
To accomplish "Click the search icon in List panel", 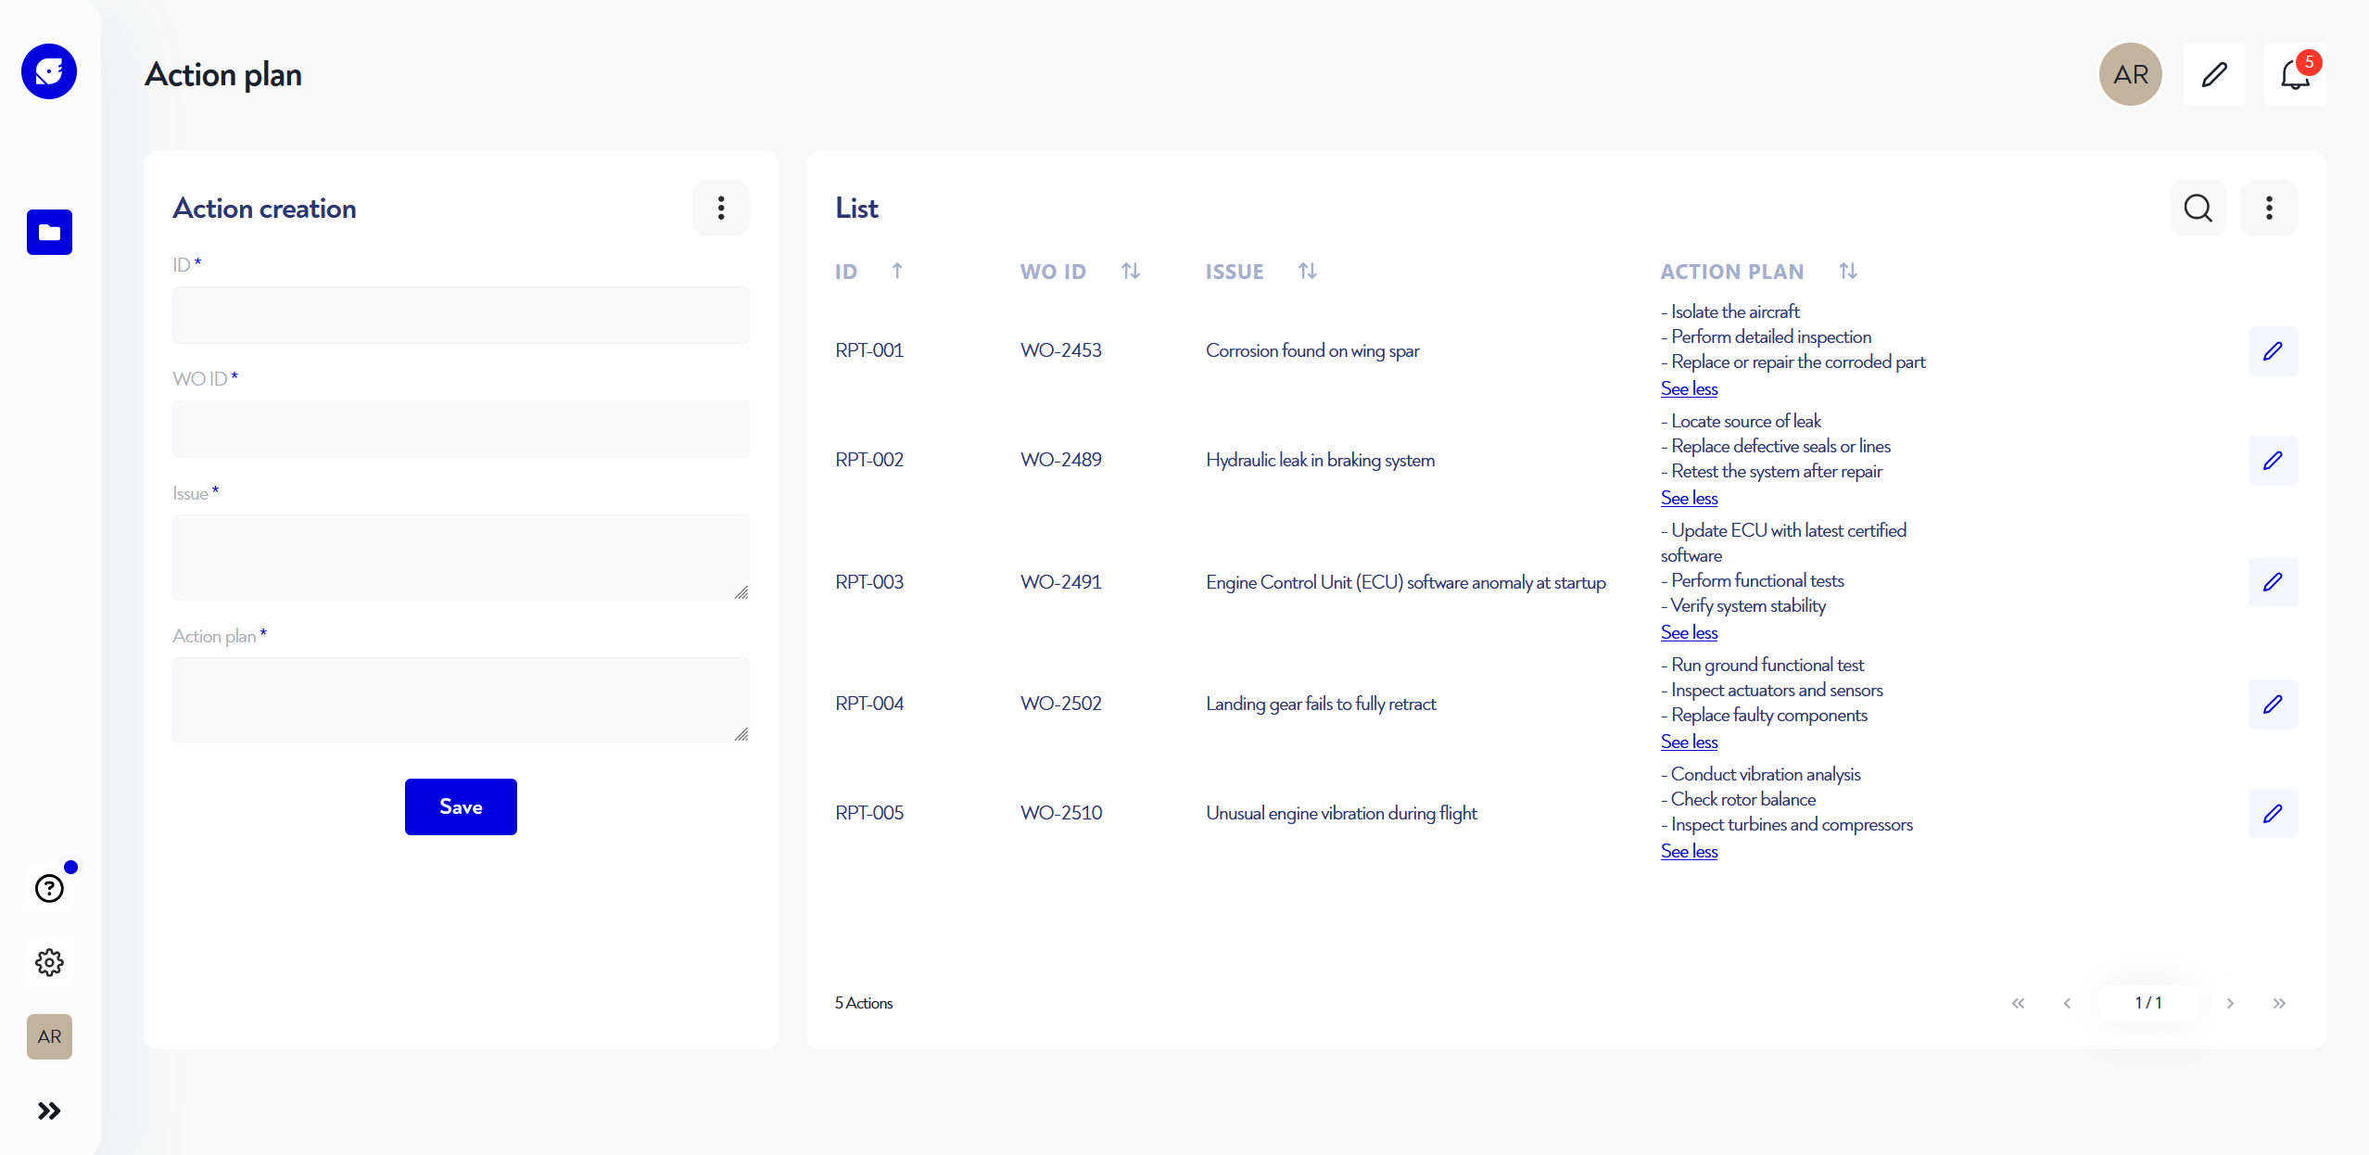I will [x=2198, y=208].
